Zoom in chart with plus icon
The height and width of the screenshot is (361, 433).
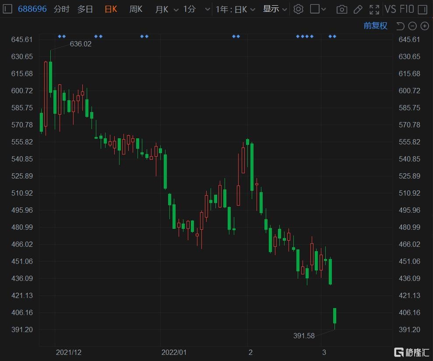point(424,26)
